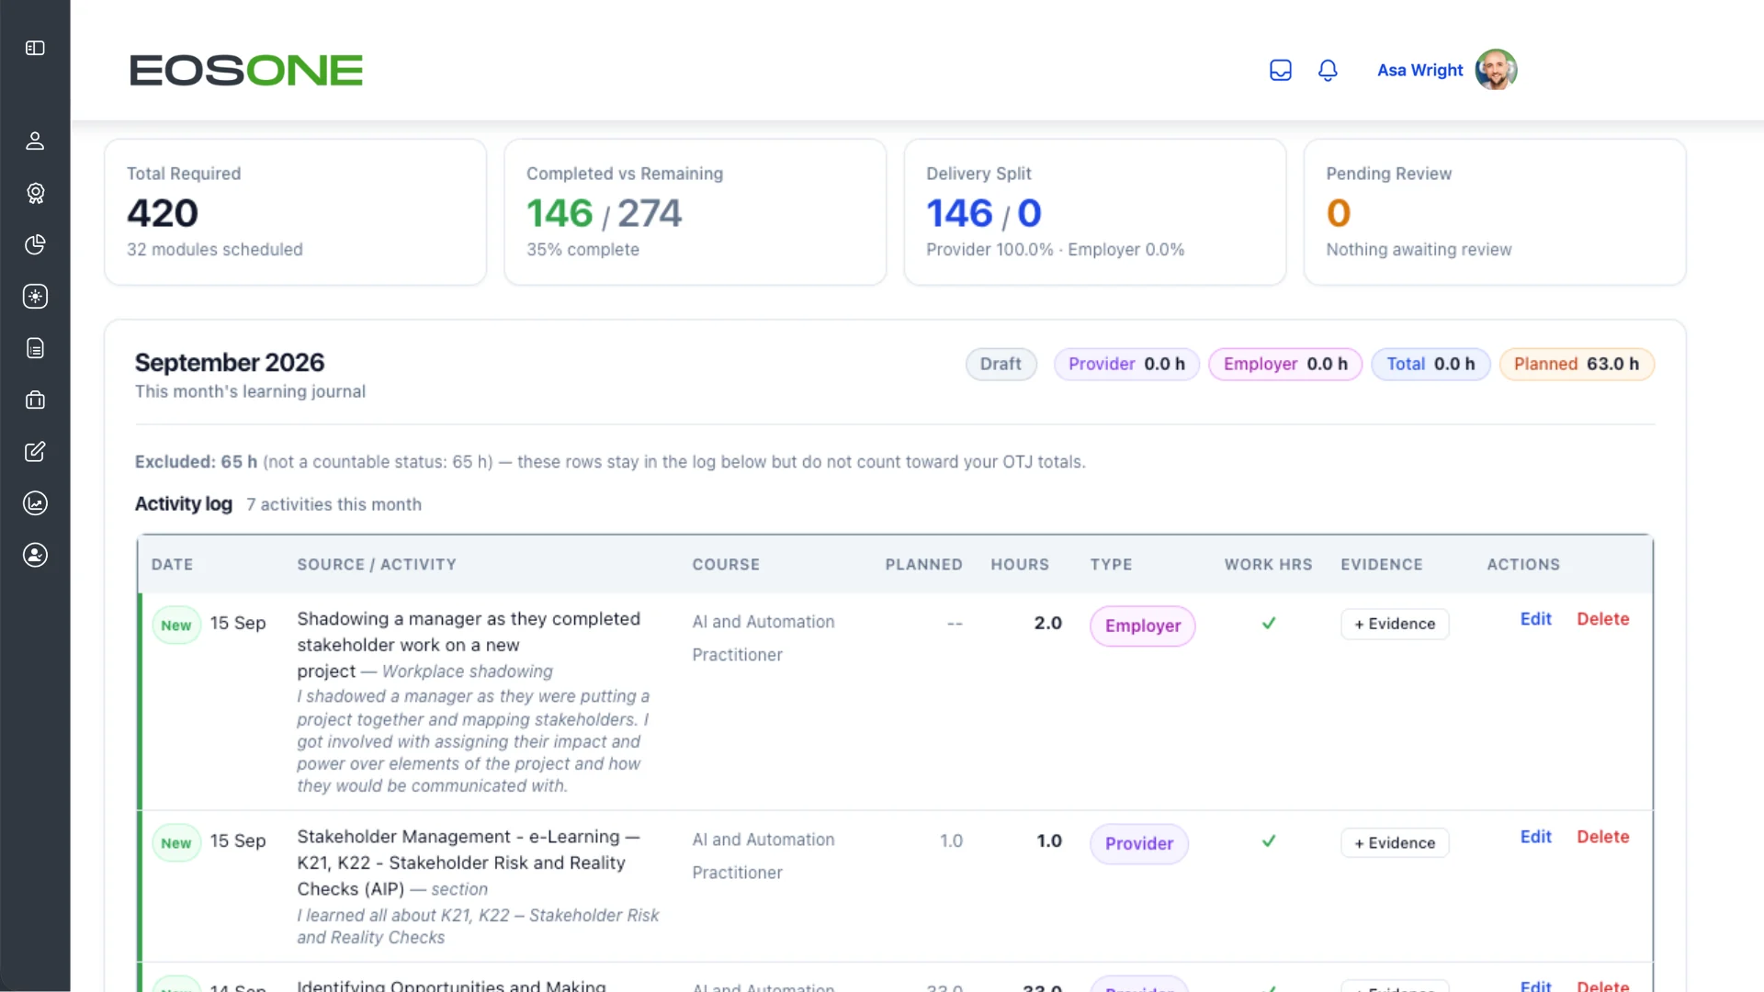1764x992 pixels.
Task: Click the HOURS column header
Action: (x=1020, y=564)
